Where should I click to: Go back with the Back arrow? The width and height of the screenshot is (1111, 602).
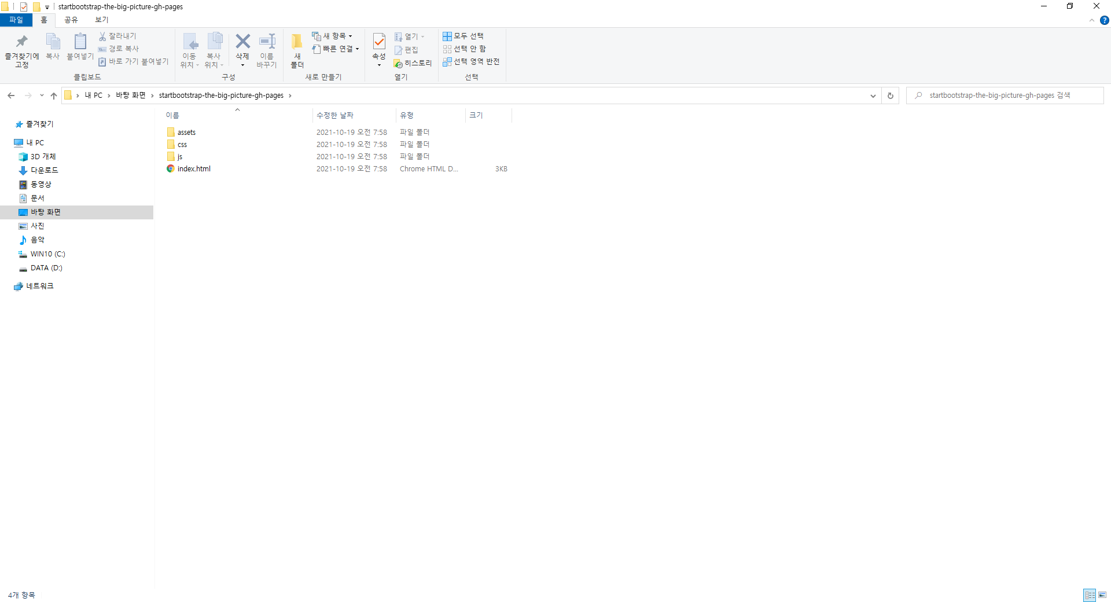(x=11, y=96)
